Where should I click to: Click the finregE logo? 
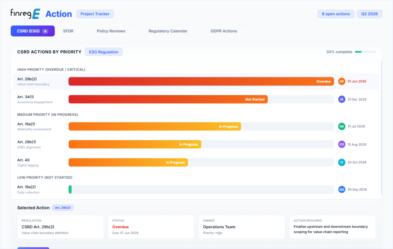click(25, 14)
